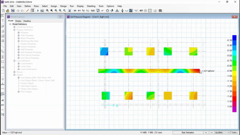Image resolution: width=240 pixels, height=135 pixels.
Task: Click the << previous step button
Action: pos(206,132)
